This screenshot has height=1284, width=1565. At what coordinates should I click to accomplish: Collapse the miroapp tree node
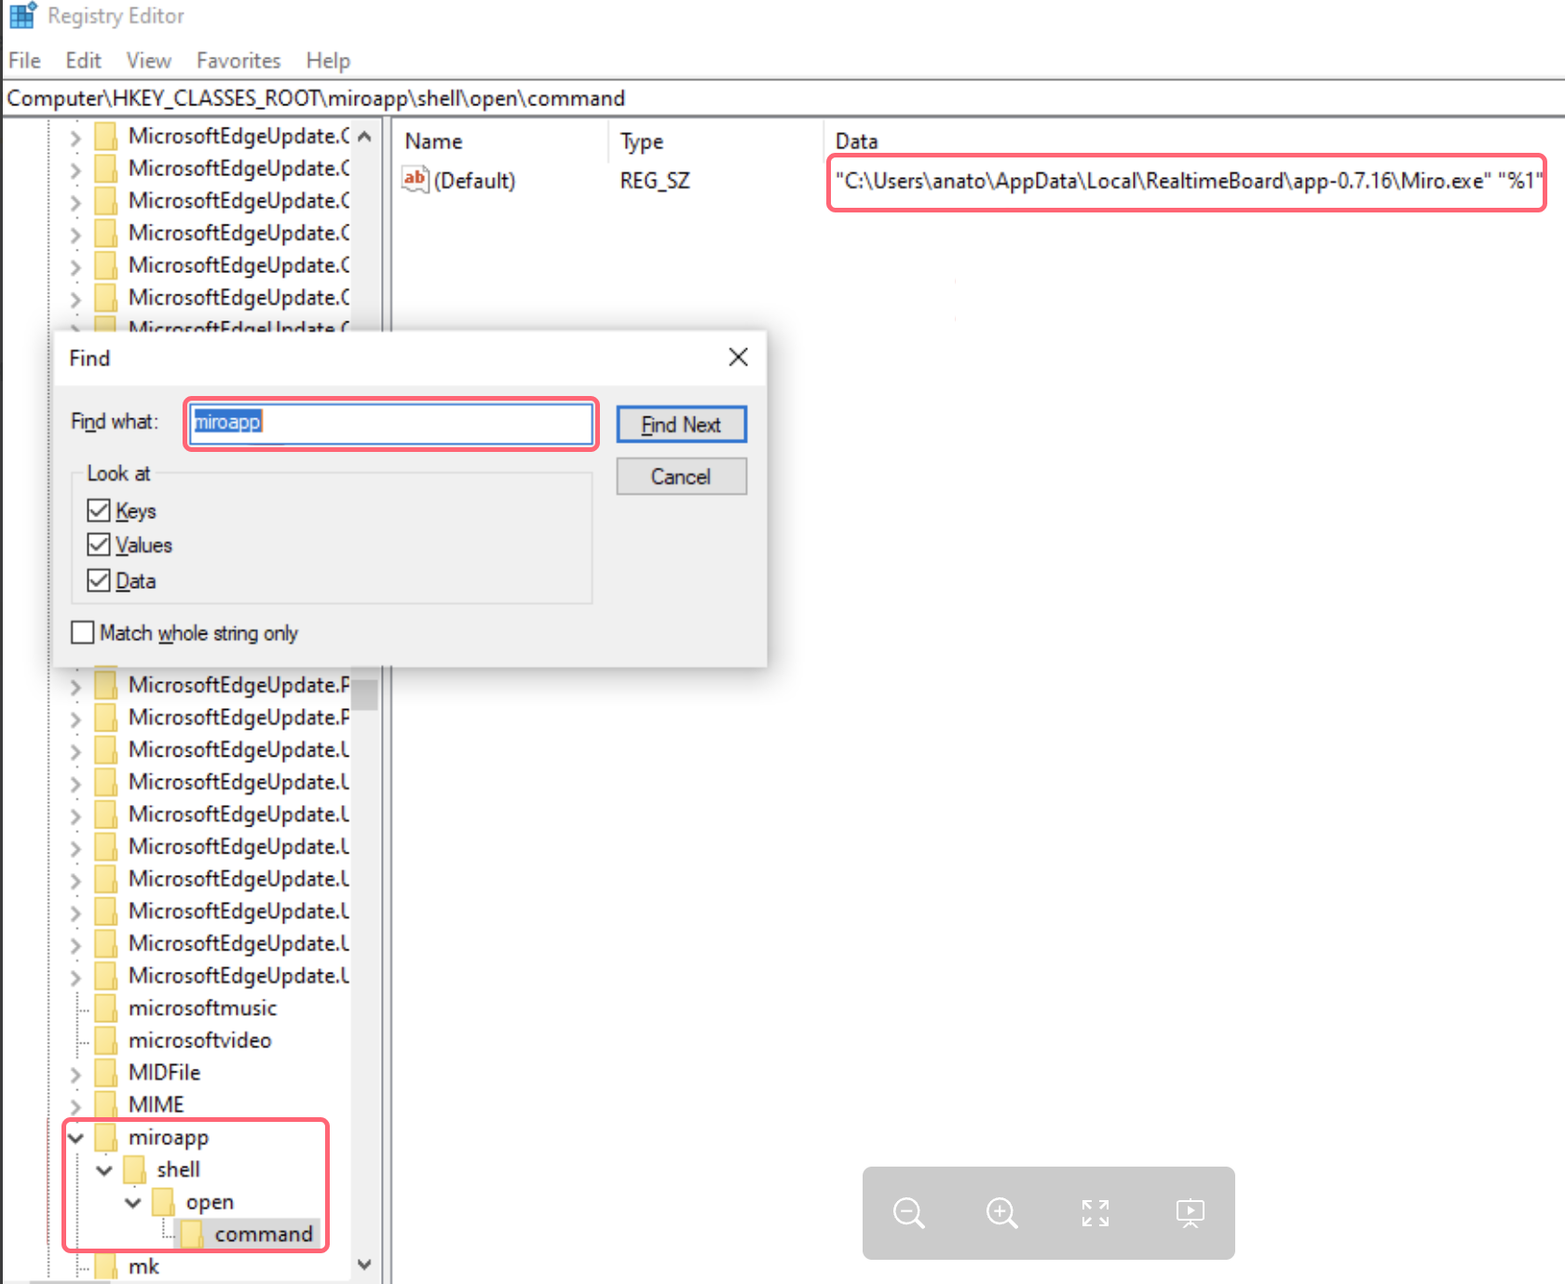pyautogui.click(x=76, y=1138)
